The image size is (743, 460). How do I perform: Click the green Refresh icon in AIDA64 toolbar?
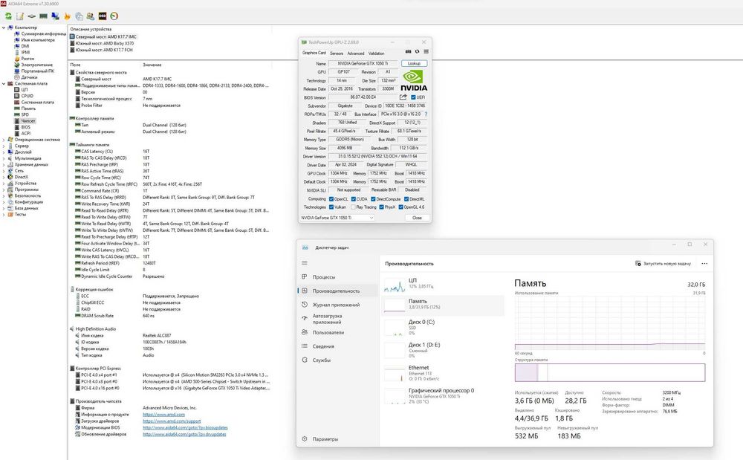click(x=8, y=16)
